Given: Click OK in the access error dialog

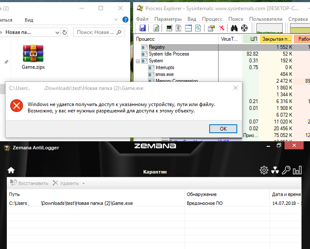Looking at the screenshot, I should [x=223, y=129].
